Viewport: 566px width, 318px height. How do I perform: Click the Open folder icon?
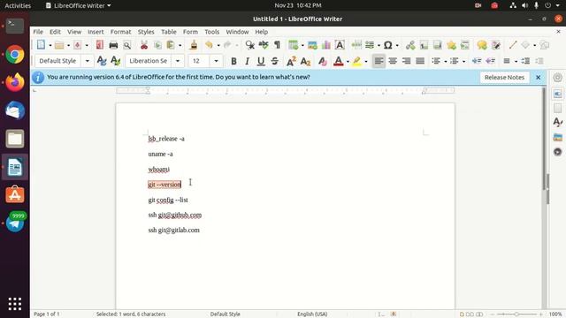click(59, 45)
